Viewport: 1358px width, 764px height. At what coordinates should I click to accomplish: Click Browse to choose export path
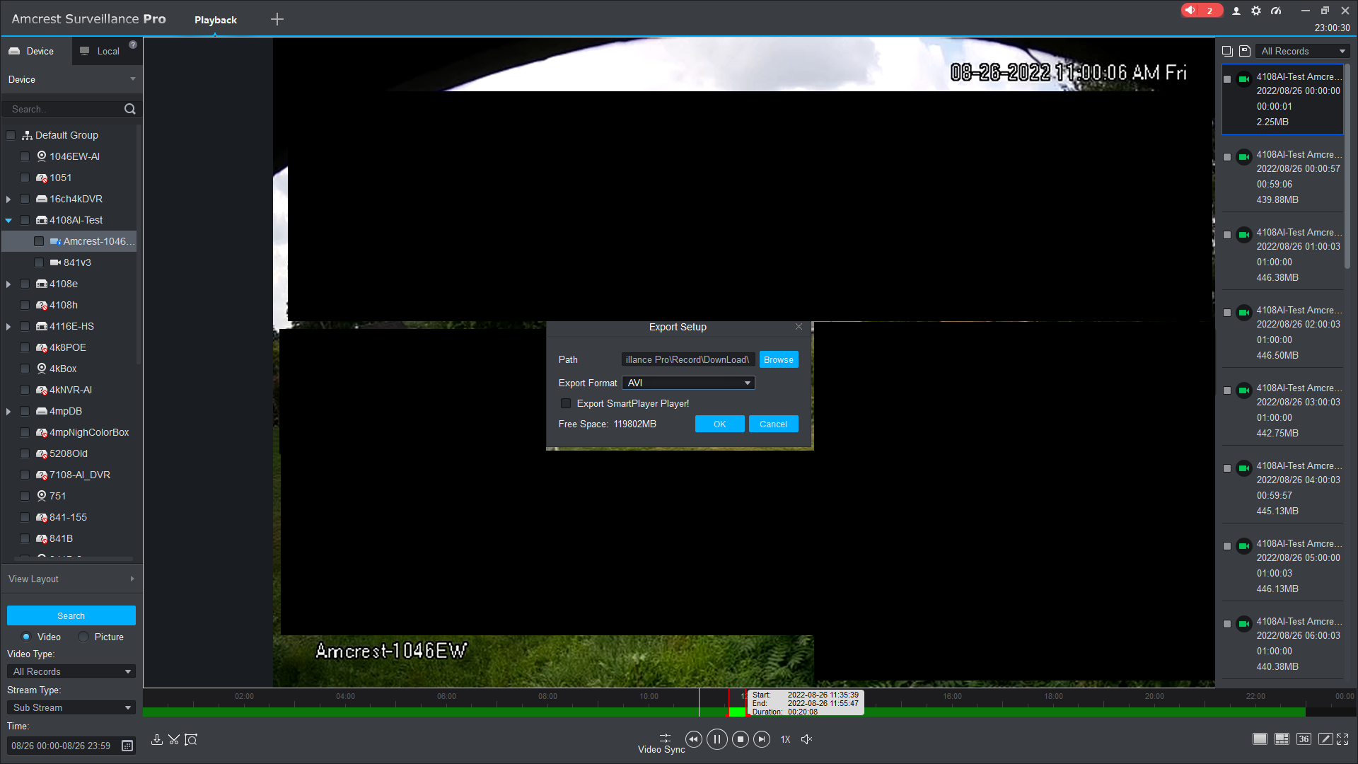779,360
